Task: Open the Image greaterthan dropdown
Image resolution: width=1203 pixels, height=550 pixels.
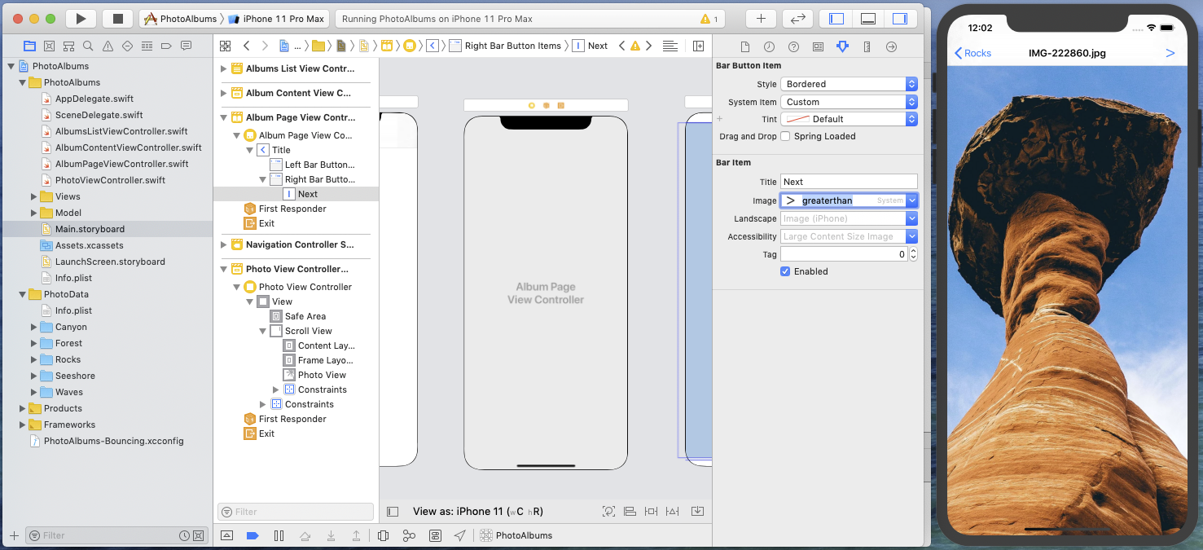Action: tap(911, 200)
